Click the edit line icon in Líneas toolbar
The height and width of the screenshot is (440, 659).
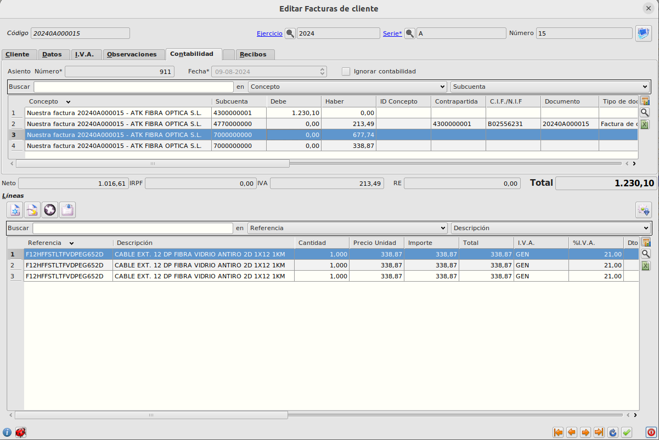32,209
